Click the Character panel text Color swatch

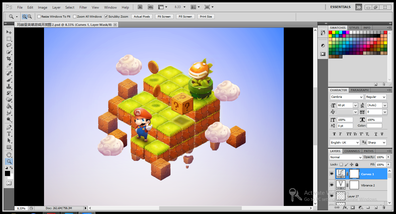374,126
